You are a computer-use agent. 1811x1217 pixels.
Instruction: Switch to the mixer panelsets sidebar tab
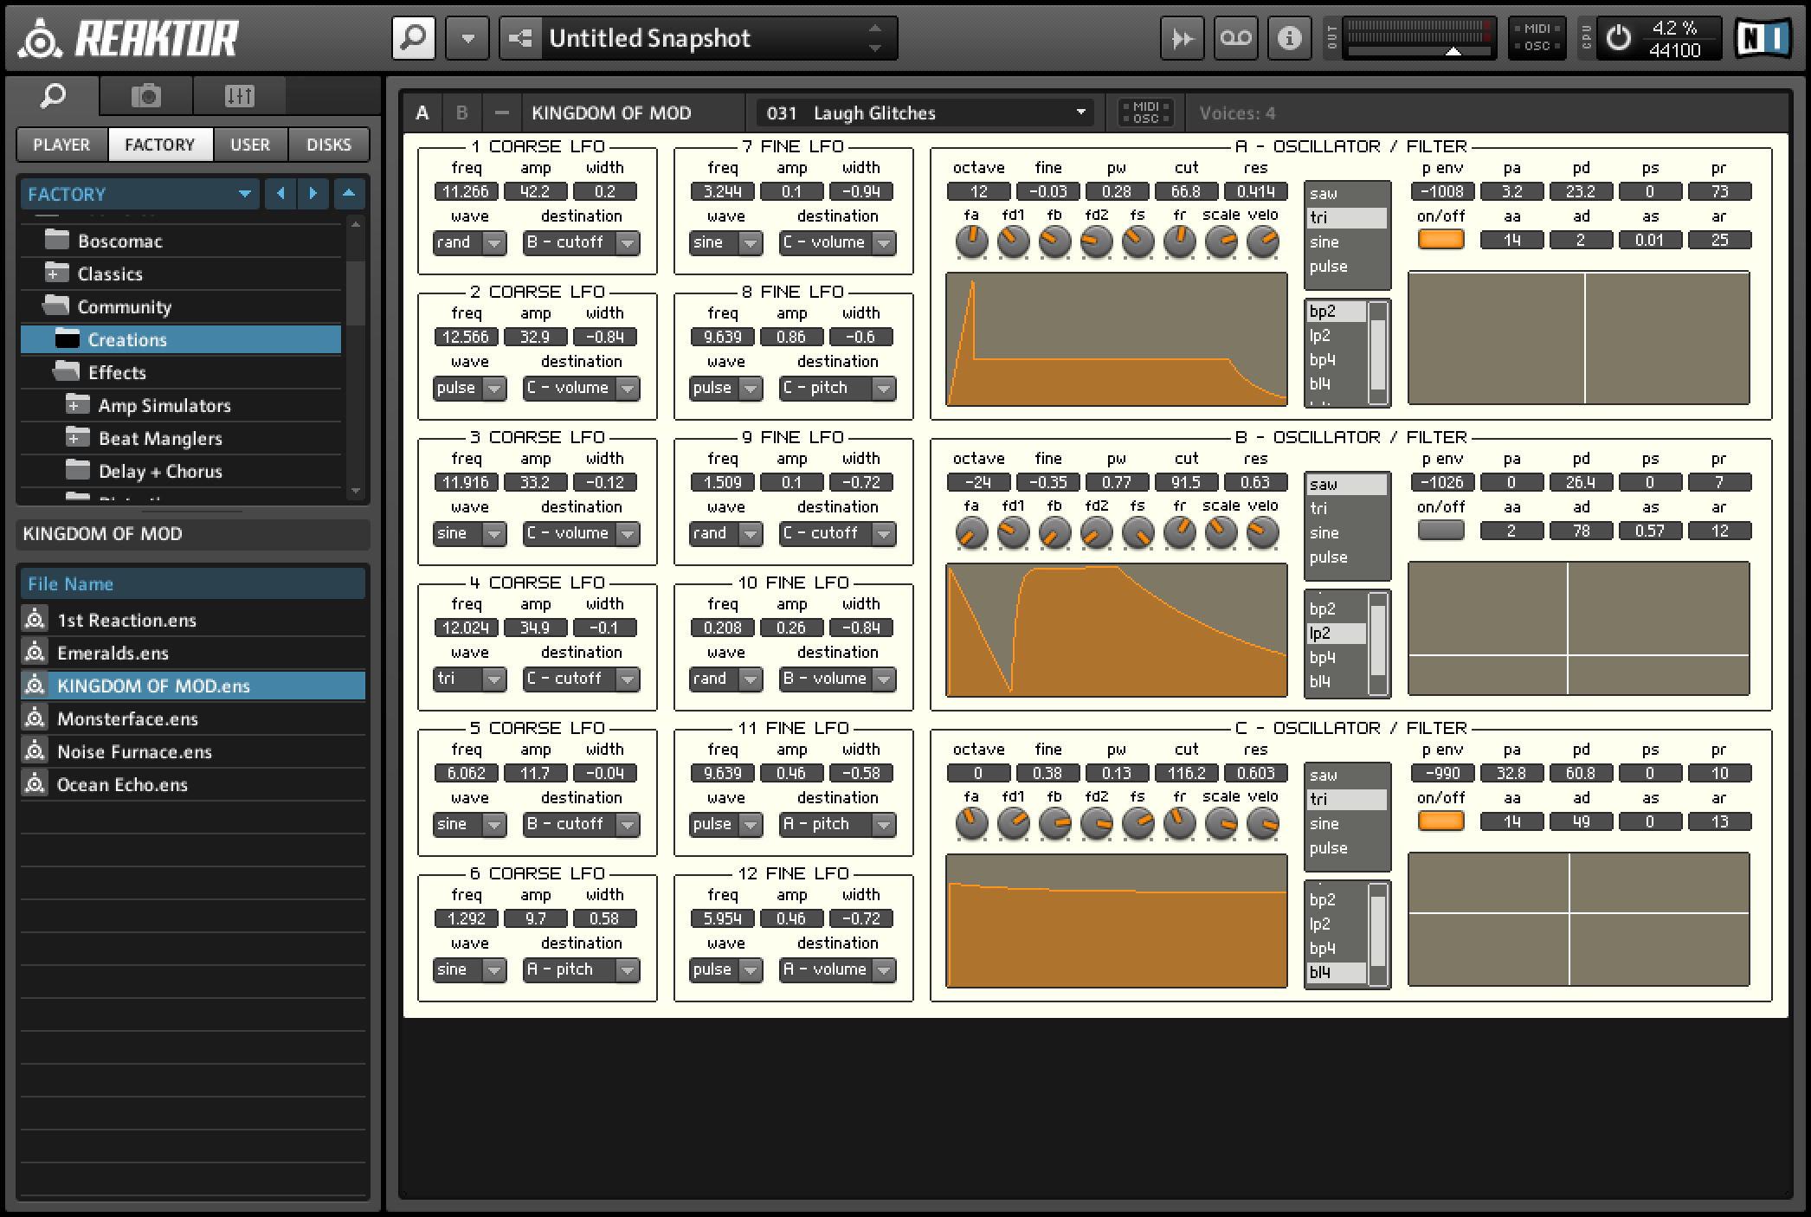pyautogui.click(x=239, y=96)
